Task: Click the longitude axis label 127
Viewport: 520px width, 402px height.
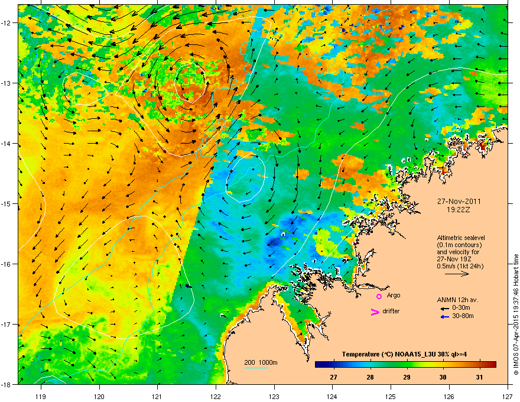Action: point(507,396)
